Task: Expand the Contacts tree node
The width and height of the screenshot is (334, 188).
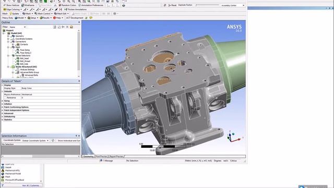Action: pyautogui.click(x=13, y=44)
